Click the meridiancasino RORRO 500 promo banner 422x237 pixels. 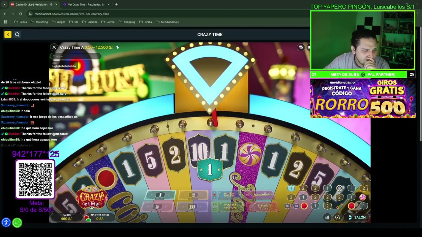click(x=363, y=98)
